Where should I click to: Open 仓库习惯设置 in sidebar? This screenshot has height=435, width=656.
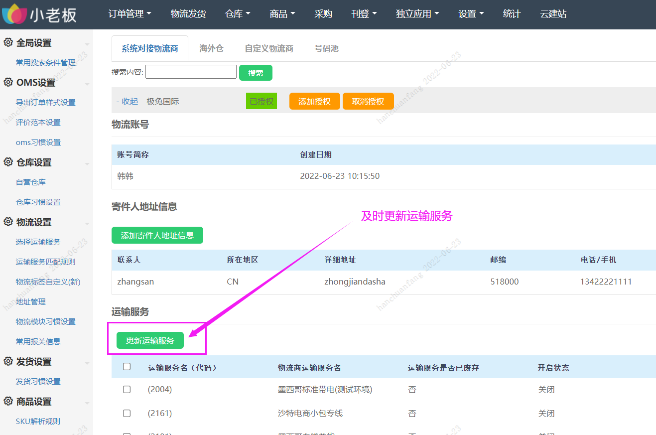point(38,202)
